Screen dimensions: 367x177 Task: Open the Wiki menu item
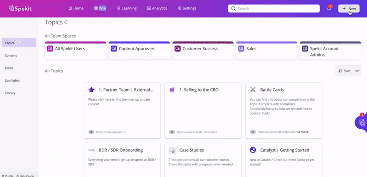[100, 8]
